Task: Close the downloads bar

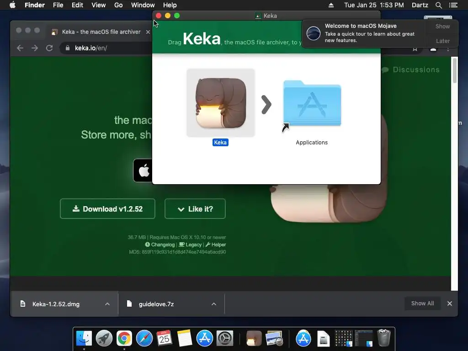Action: pos(450,303)
